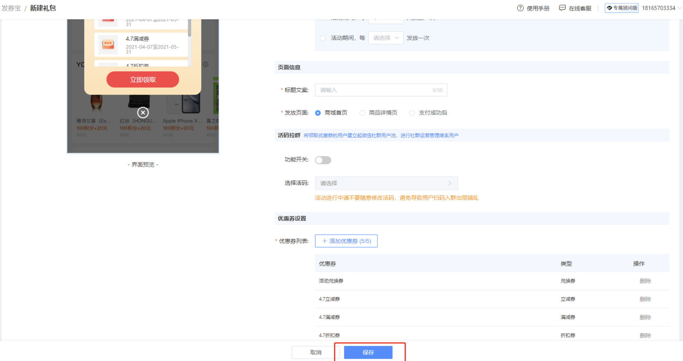Image resolution: width=683 pixels, height=361 pixels.
Task: Choose the 活动期间 每 radio button
Action: pos(323,38)
